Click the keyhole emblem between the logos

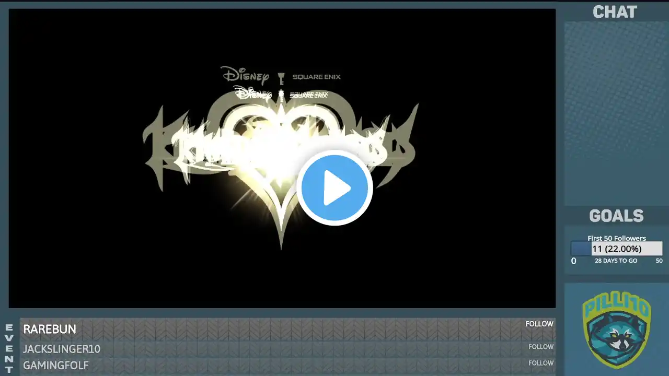click(281, 78)
